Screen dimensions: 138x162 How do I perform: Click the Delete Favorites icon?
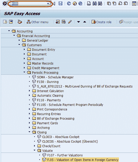[64, 22]
